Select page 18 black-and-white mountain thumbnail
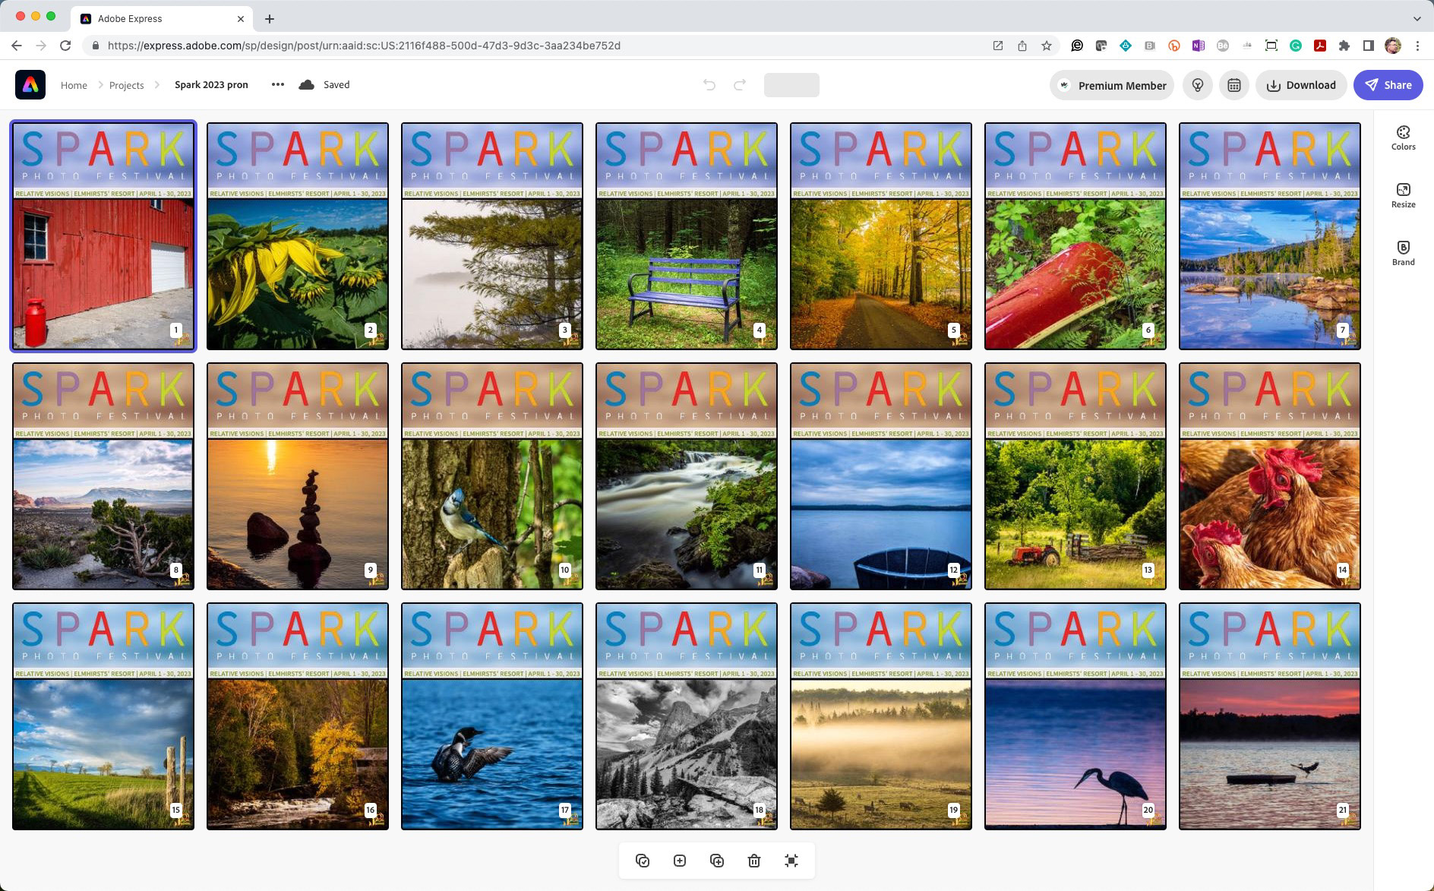Screen dimensions: 1434x891 [x=687, y=716]
